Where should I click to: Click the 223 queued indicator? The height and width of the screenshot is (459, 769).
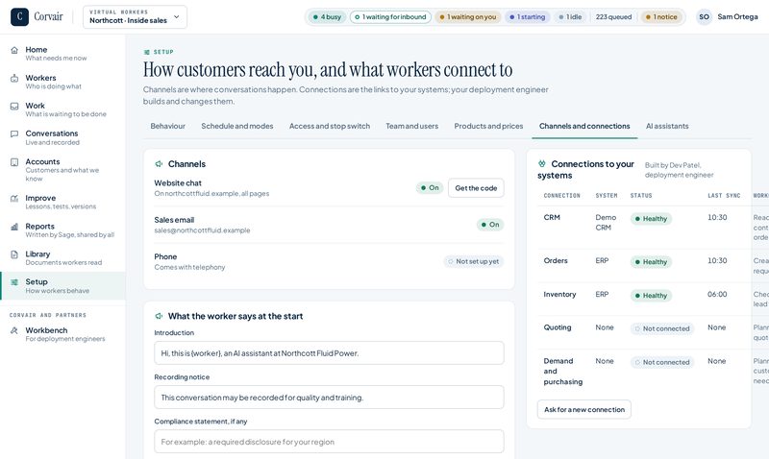(x=613, y=16)
